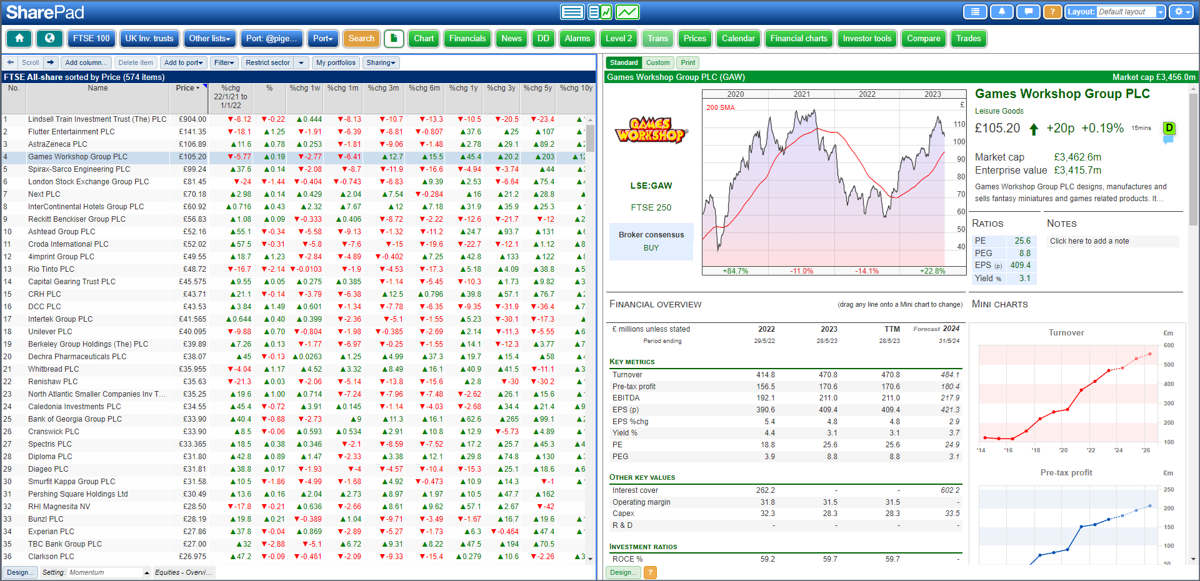
Task: Load the UK Inv. trusts list
Action: pos(149,39)
